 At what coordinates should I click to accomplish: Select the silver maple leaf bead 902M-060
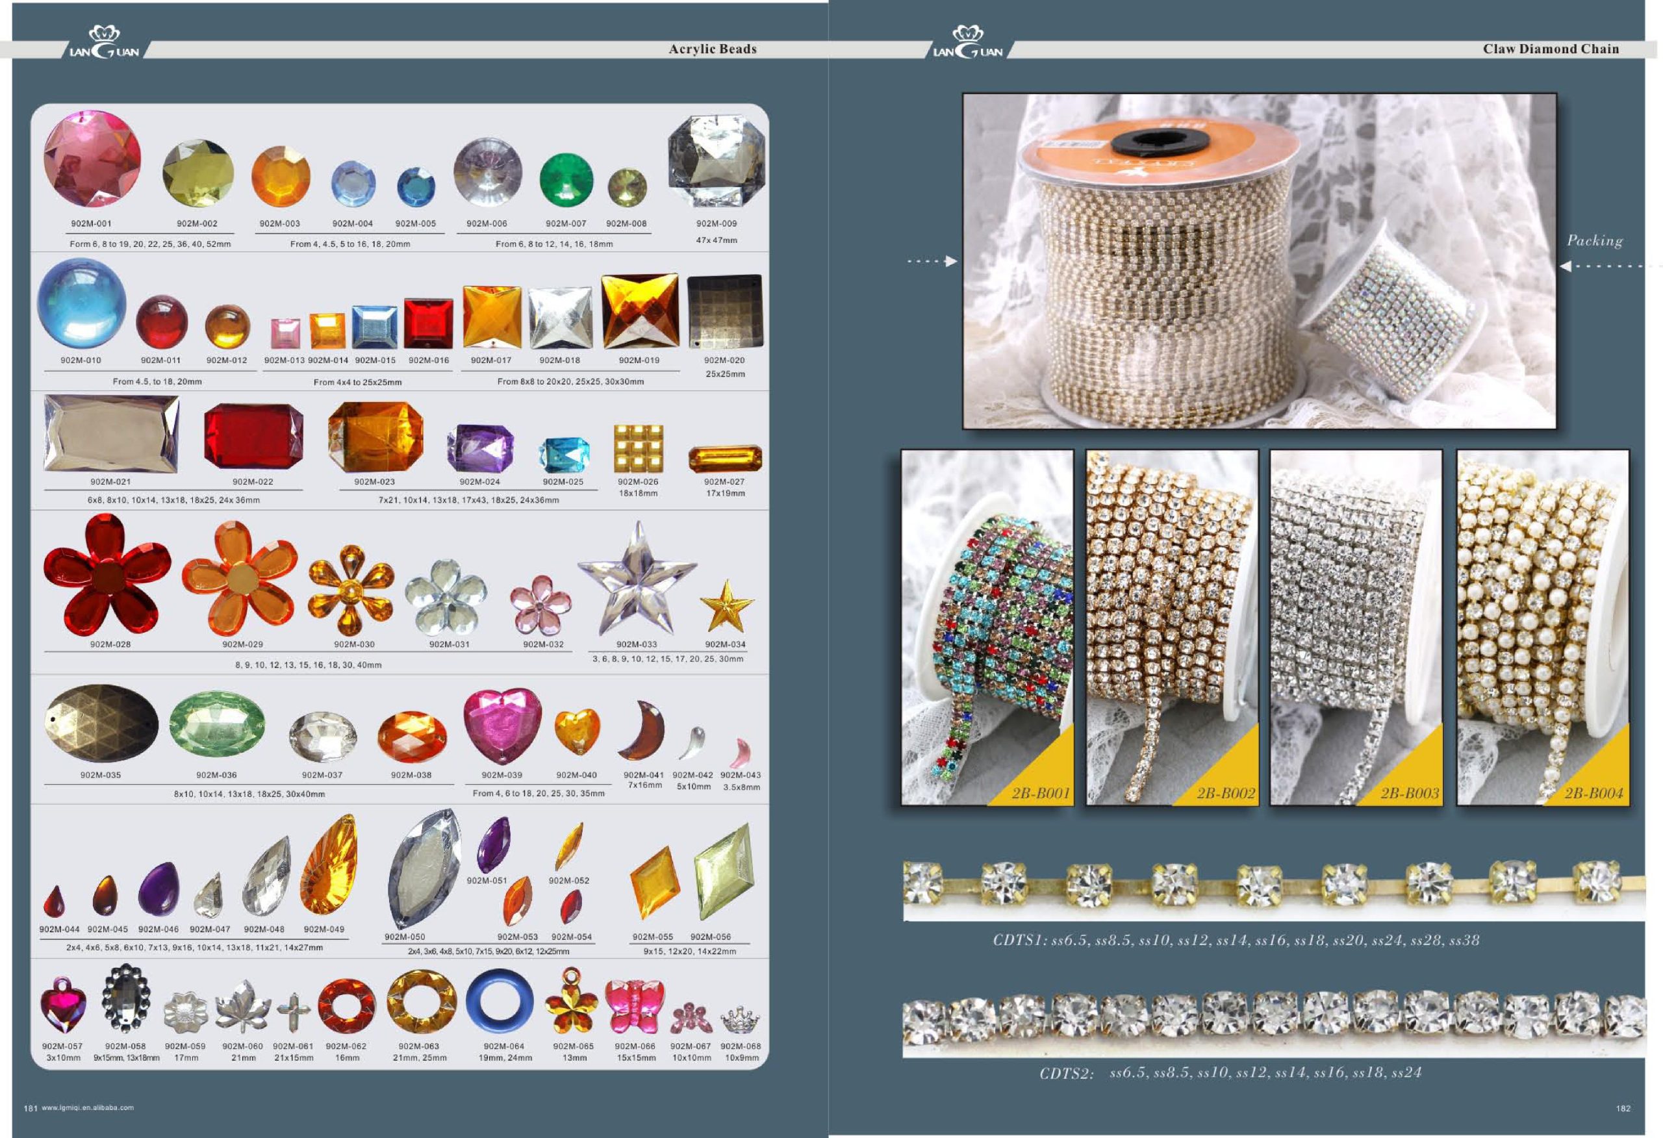point(244,1007)
